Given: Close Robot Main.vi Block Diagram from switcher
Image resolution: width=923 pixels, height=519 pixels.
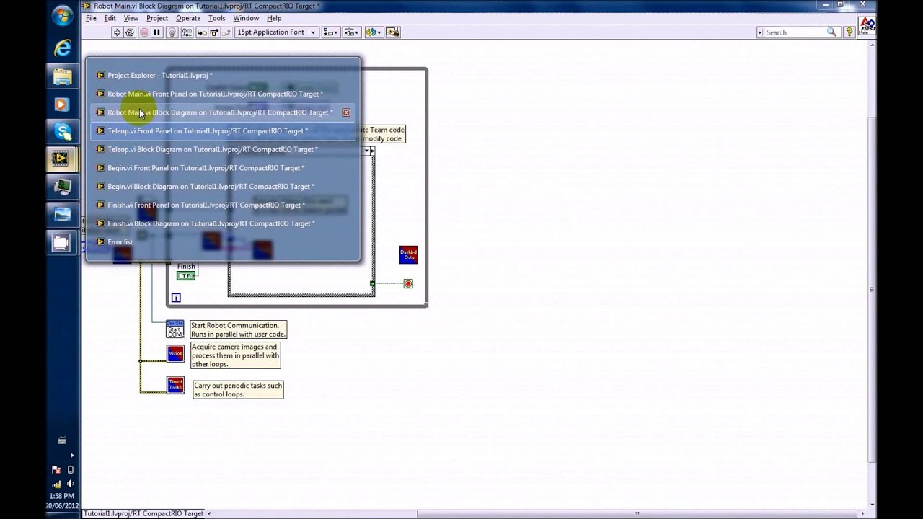Looking at the screenshot, I should click(x=346, y=112).
